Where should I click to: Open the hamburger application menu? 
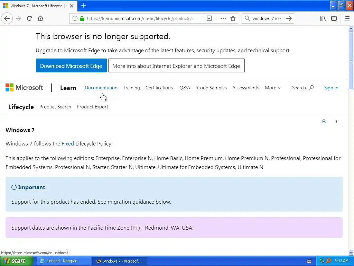(x=347, y=18)
